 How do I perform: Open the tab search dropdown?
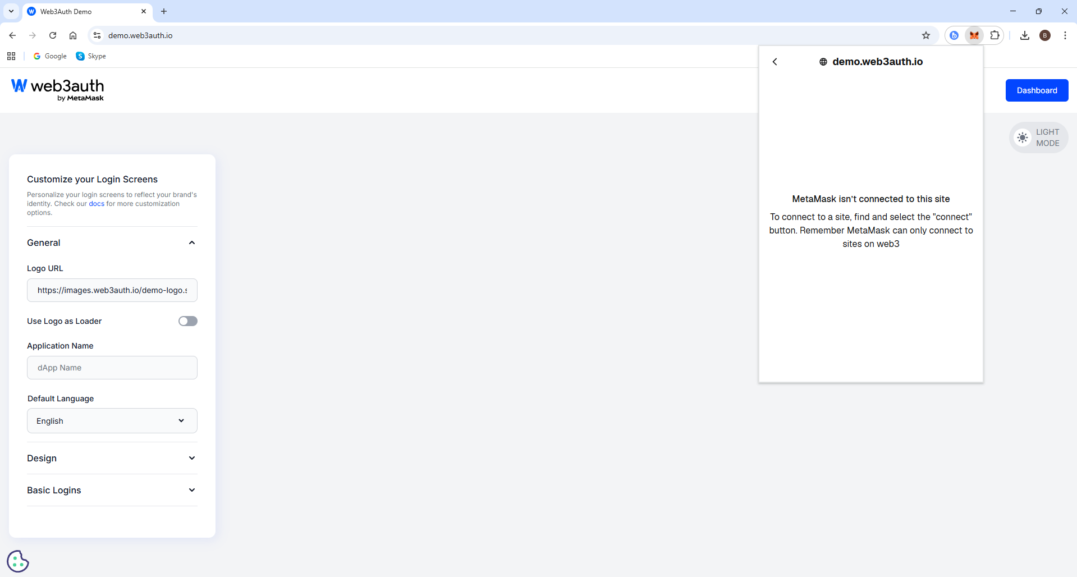point(11,11)
